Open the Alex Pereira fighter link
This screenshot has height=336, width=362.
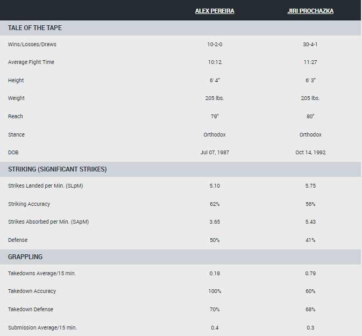click(215, 11)
